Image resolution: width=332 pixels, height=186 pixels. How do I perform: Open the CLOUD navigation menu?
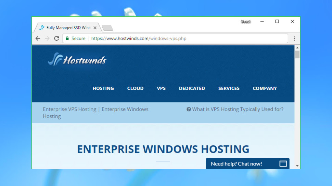point(135,88)
